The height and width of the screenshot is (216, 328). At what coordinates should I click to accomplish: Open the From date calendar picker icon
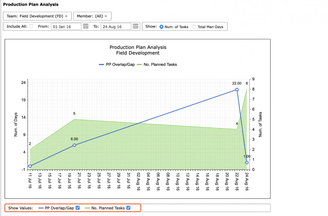click(x=86, y=26)
